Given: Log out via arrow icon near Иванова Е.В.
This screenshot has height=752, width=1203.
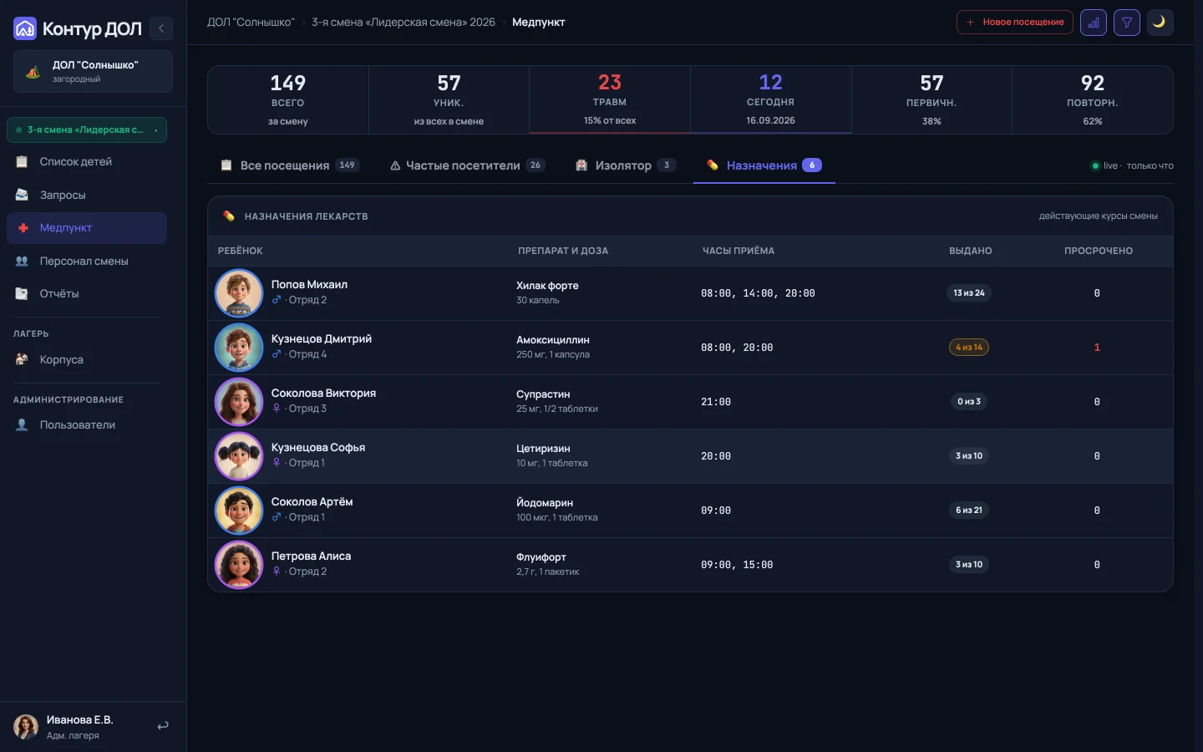Looking at the screenshot, I should [163, 726].
